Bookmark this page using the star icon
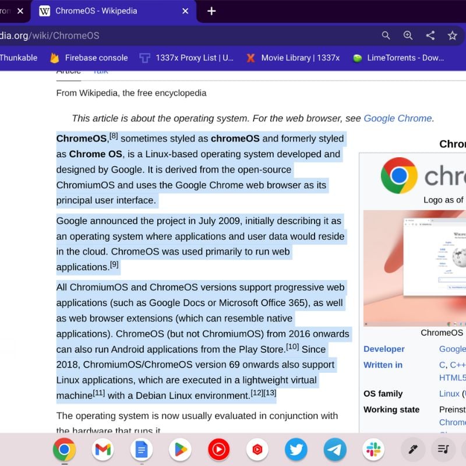This screenshot has width=466, height=466. click(453, 36)
